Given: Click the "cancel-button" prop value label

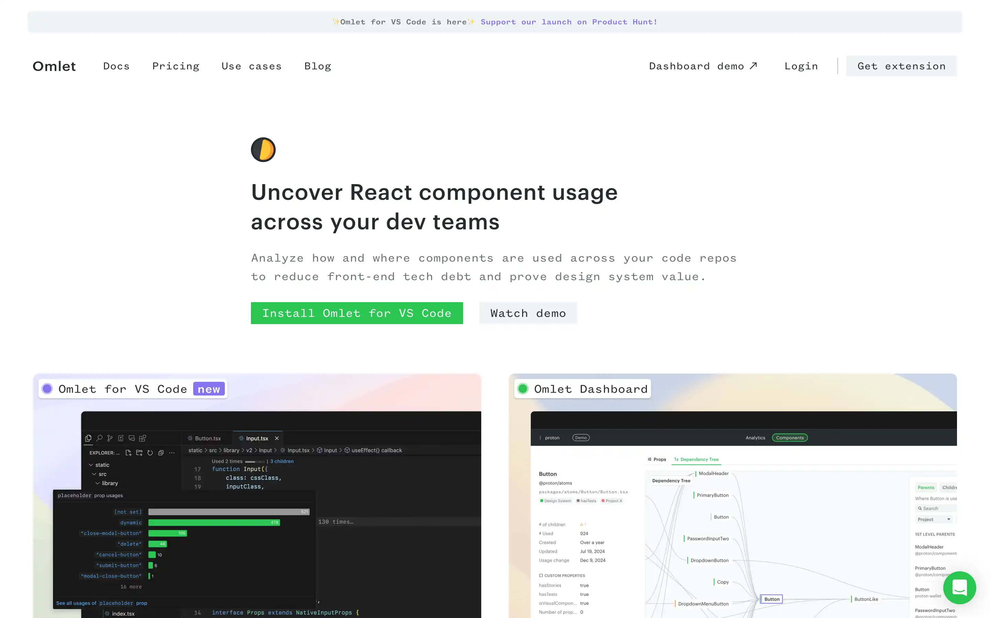Looking at the screenshot, I should point(119,554).
